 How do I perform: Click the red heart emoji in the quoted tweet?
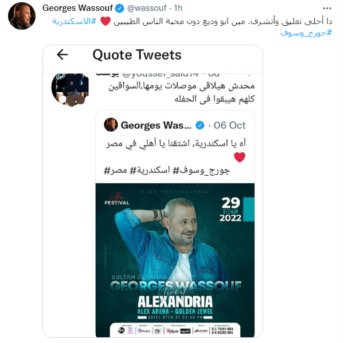click(240, 157)
